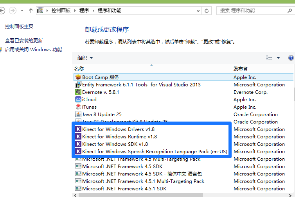Select Microsoft .NET Framework 4.5.1 SDK icon
The width and height of the screenshot is (295, 197).
pyautogui.click(x=78, y=188)
